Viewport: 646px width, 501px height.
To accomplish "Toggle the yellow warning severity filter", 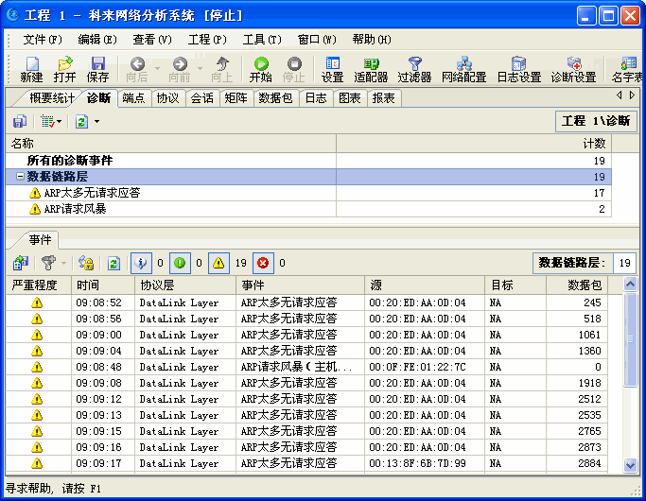I will (x=218, y=263).
